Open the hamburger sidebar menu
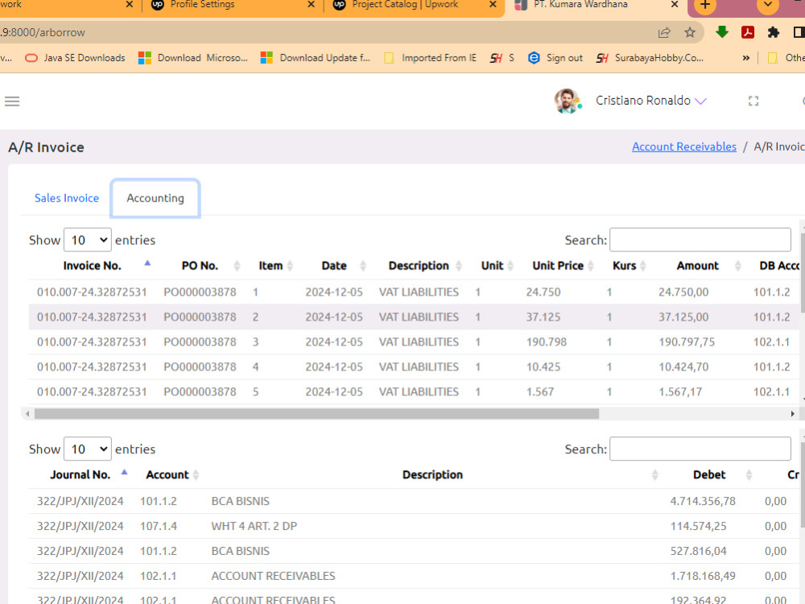 pyautogui.click(x=12, y=101)
